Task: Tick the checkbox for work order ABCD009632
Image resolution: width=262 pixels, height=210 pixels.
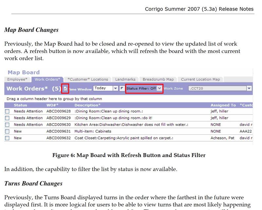Action: tap(7, 138)
